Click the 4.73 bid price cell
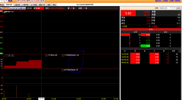Screen dimensions: 182x100 tap(145, 40)
